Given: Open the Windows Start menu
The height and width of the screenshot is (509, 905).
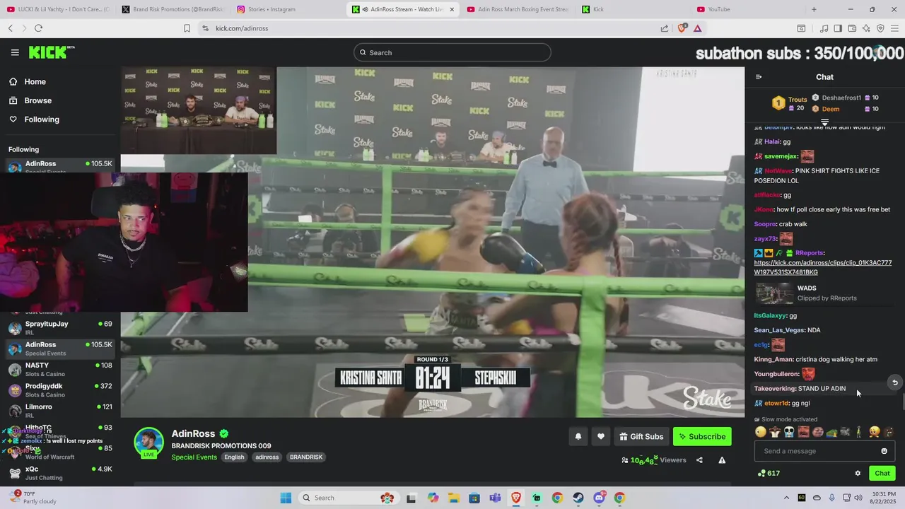Looking at the screenshot, I should (x=286, y=498).
